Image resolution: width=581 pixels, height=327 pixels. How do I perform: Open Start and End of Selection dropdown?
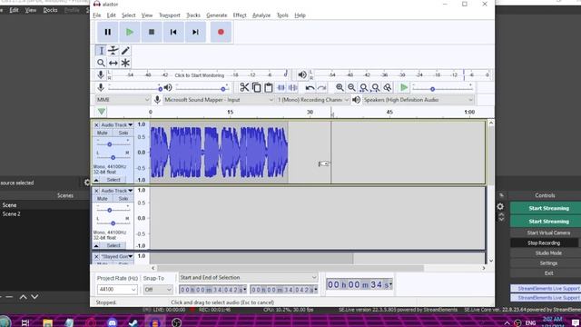tap(248, 277)
